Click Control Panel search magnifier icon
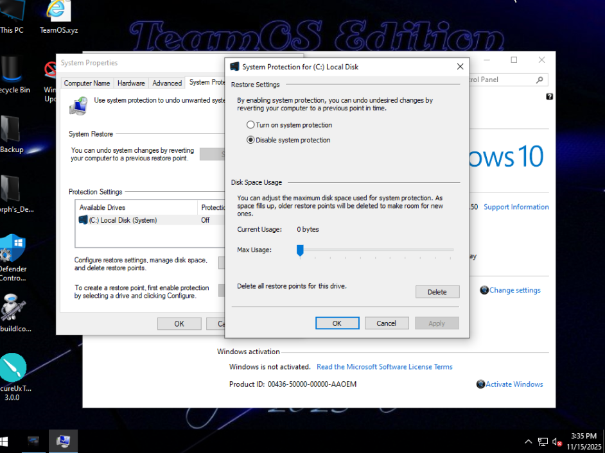The image size is (605, 453). pos(539,80)
